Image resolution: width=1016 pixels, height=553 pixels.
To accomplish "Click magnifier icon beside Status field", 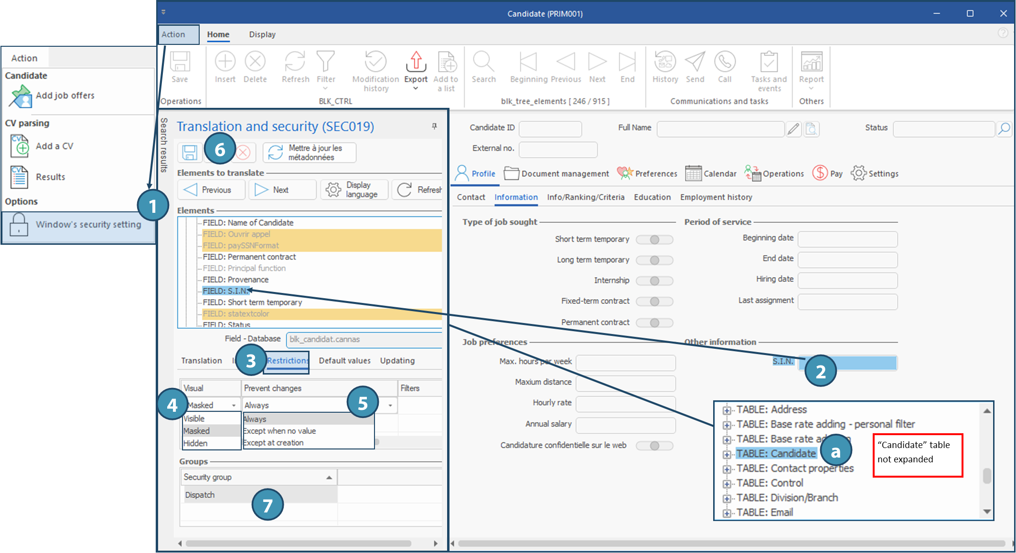I will pos(1004,128).
